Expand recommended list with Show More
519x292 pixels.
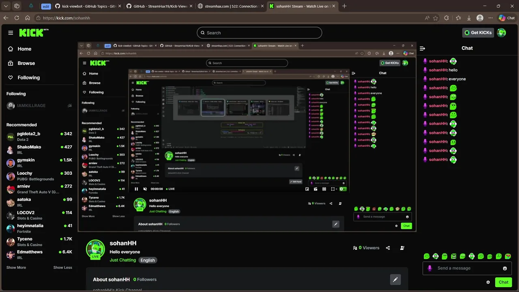pos(16,267)
